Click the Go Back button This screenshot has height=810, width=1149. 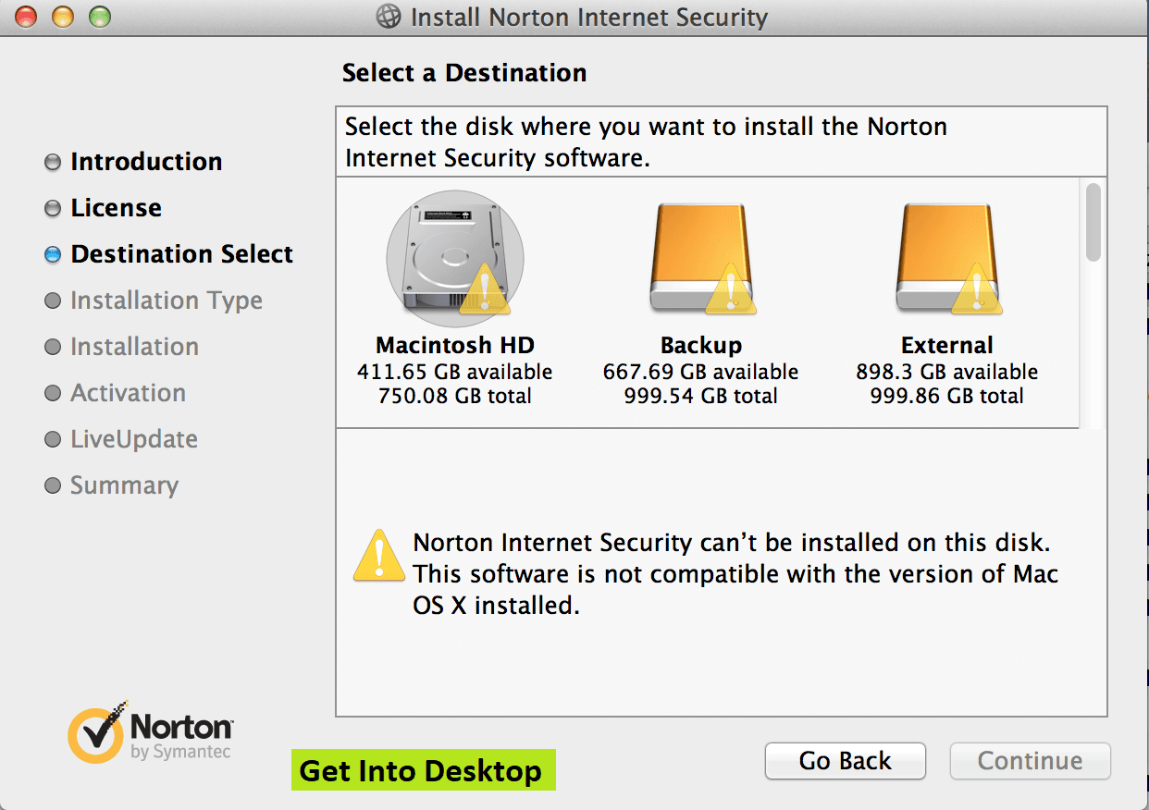[x=846, y=761]
